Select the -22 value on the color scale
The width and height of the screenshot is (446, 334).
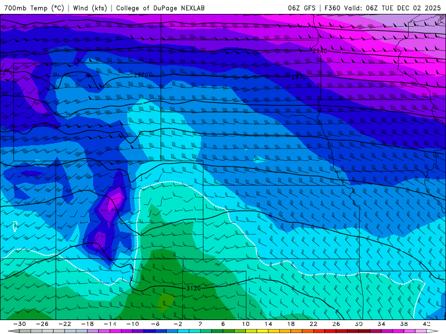pyautogui.click(x=65, y=324)
